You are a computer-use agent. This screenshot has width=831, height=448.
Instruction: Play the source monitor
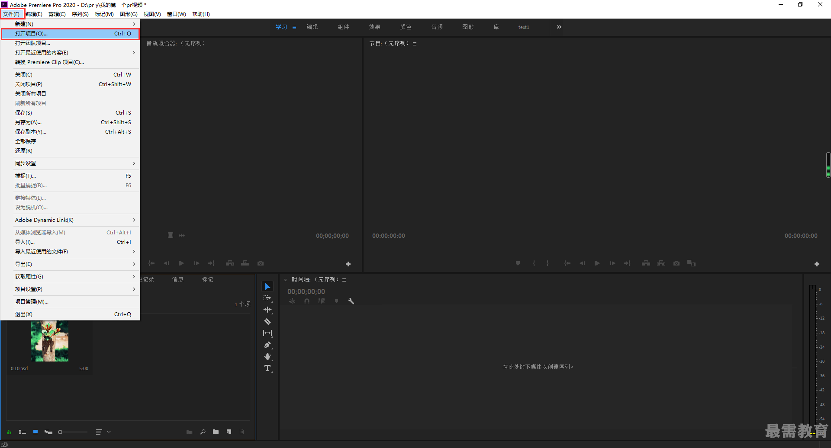pos(181,263)
